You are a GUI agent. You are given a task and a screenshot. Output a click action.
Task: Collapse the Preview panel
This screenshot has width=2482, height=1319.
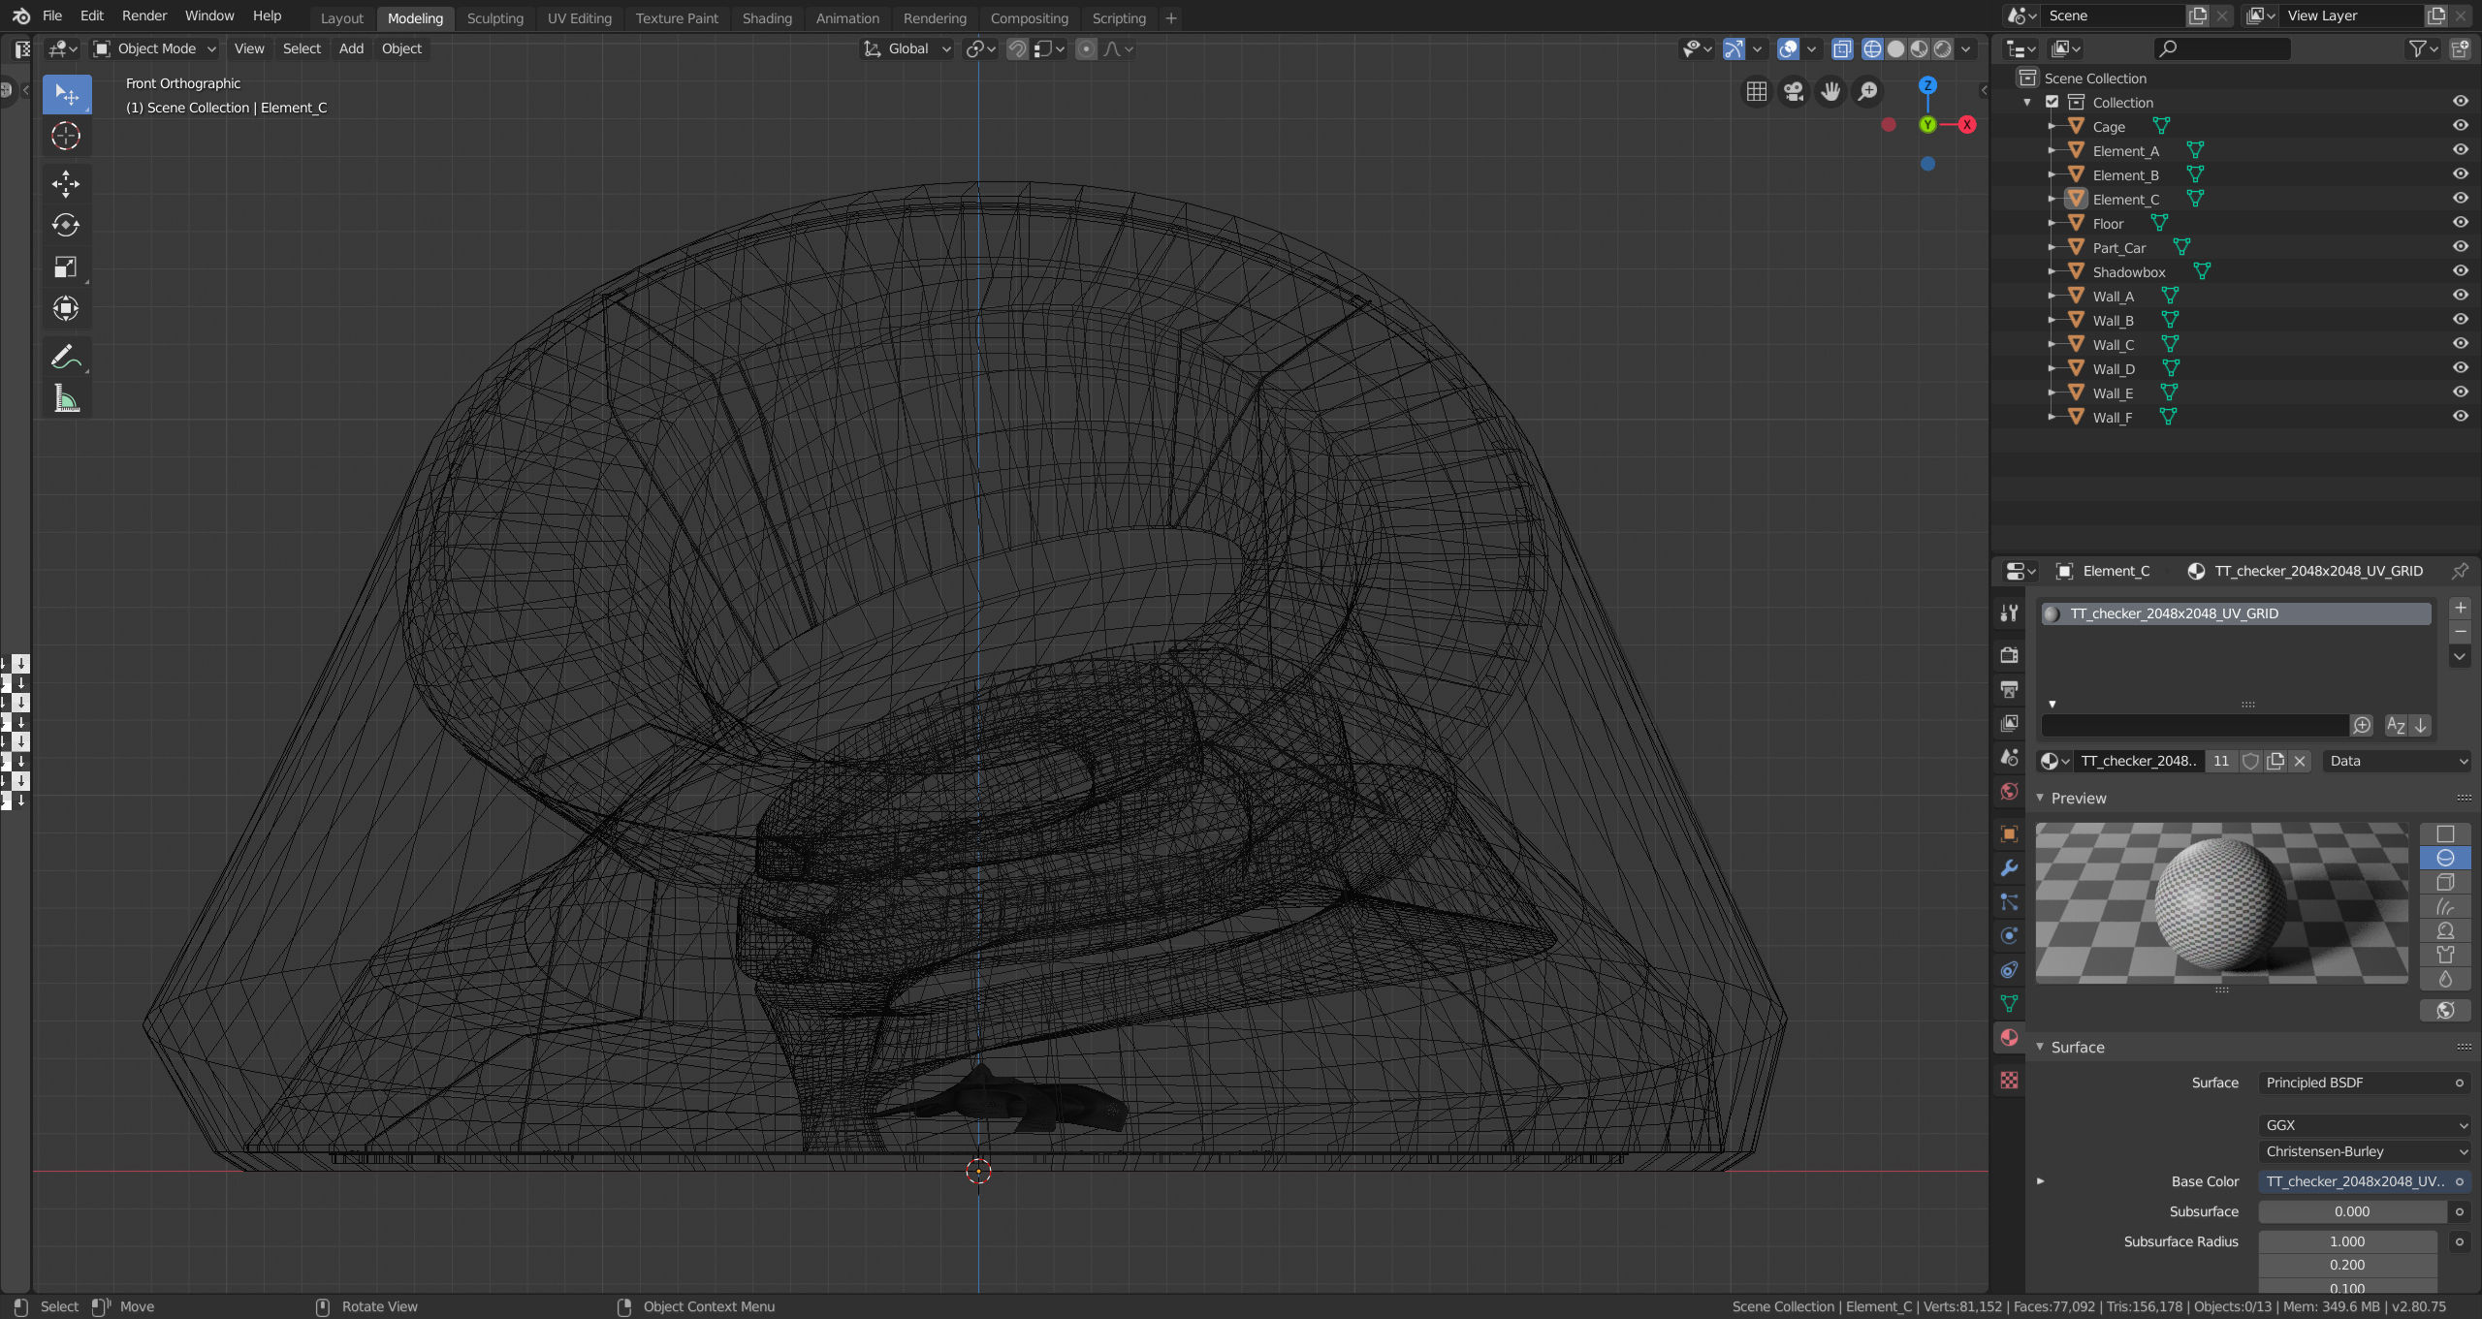(2078, 798)
